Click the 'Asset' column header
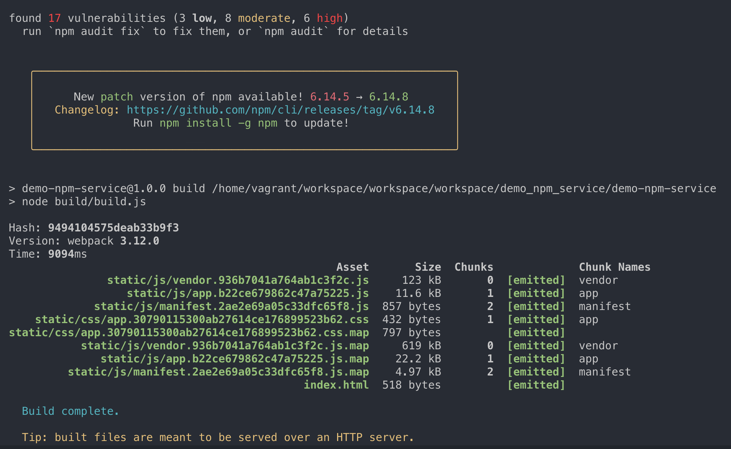The image size is (731, 449). (352, 267)
